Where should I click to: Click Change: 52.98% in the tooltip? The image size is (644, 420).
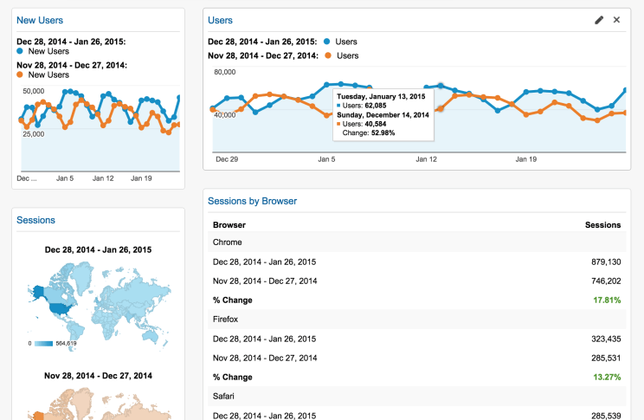(369, 132)
